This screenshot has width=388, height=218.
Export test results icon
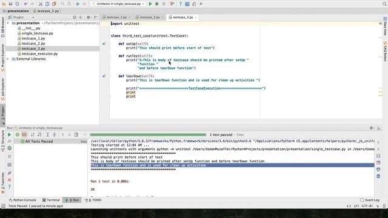[x=76, y=134]
